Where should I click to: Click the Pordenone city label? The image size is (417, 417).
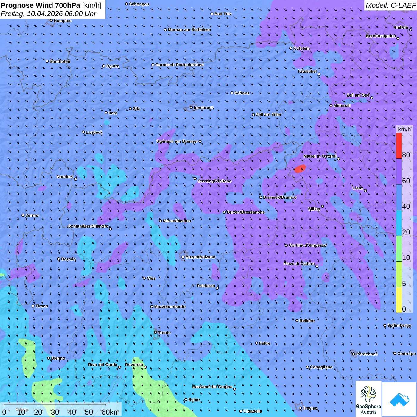pos(367,354)
